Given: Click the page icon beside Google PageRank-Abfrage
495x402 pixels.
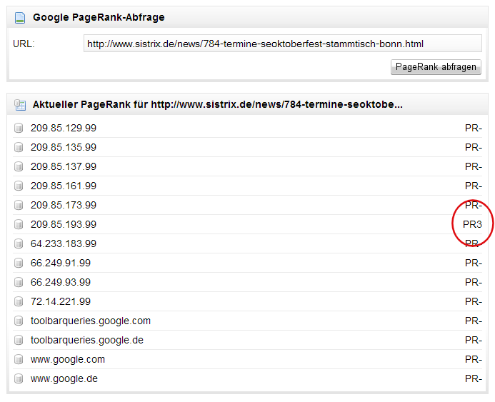Looking at the screenshot, I should [21, 17].
